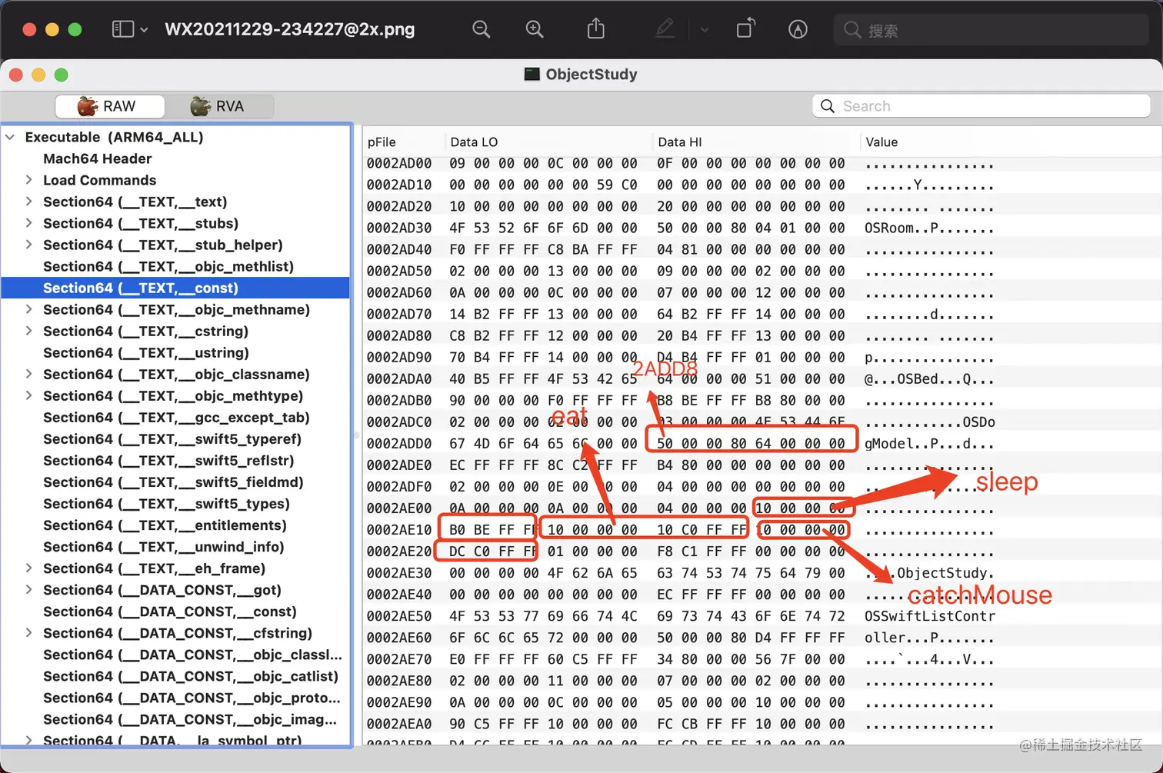Open the dropdown chevron next to Markup tool
This screenshot has width=1163, height=773.
coord(705,29)
